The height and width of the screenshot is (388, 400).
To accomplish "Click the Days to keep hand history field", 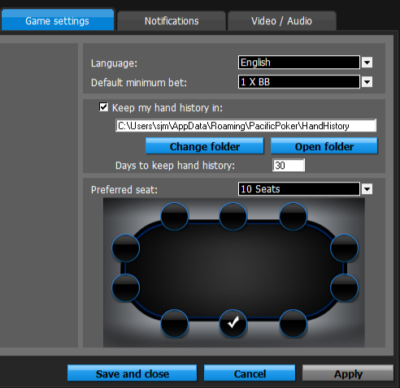I will tap(289, 165).
